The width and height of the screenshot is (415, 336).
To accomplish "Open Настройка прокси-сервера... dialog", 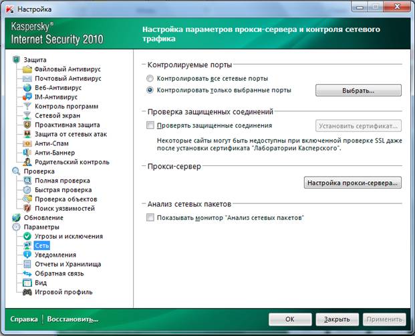I will coord(353,183).
